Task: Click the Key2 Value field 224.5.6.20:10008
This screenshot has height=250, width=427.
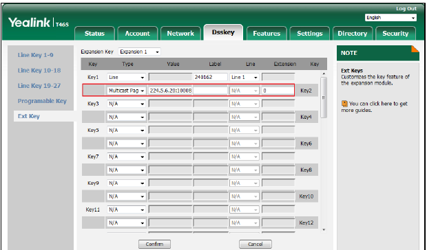Action: pyautogui.click(x=170, y=91)
